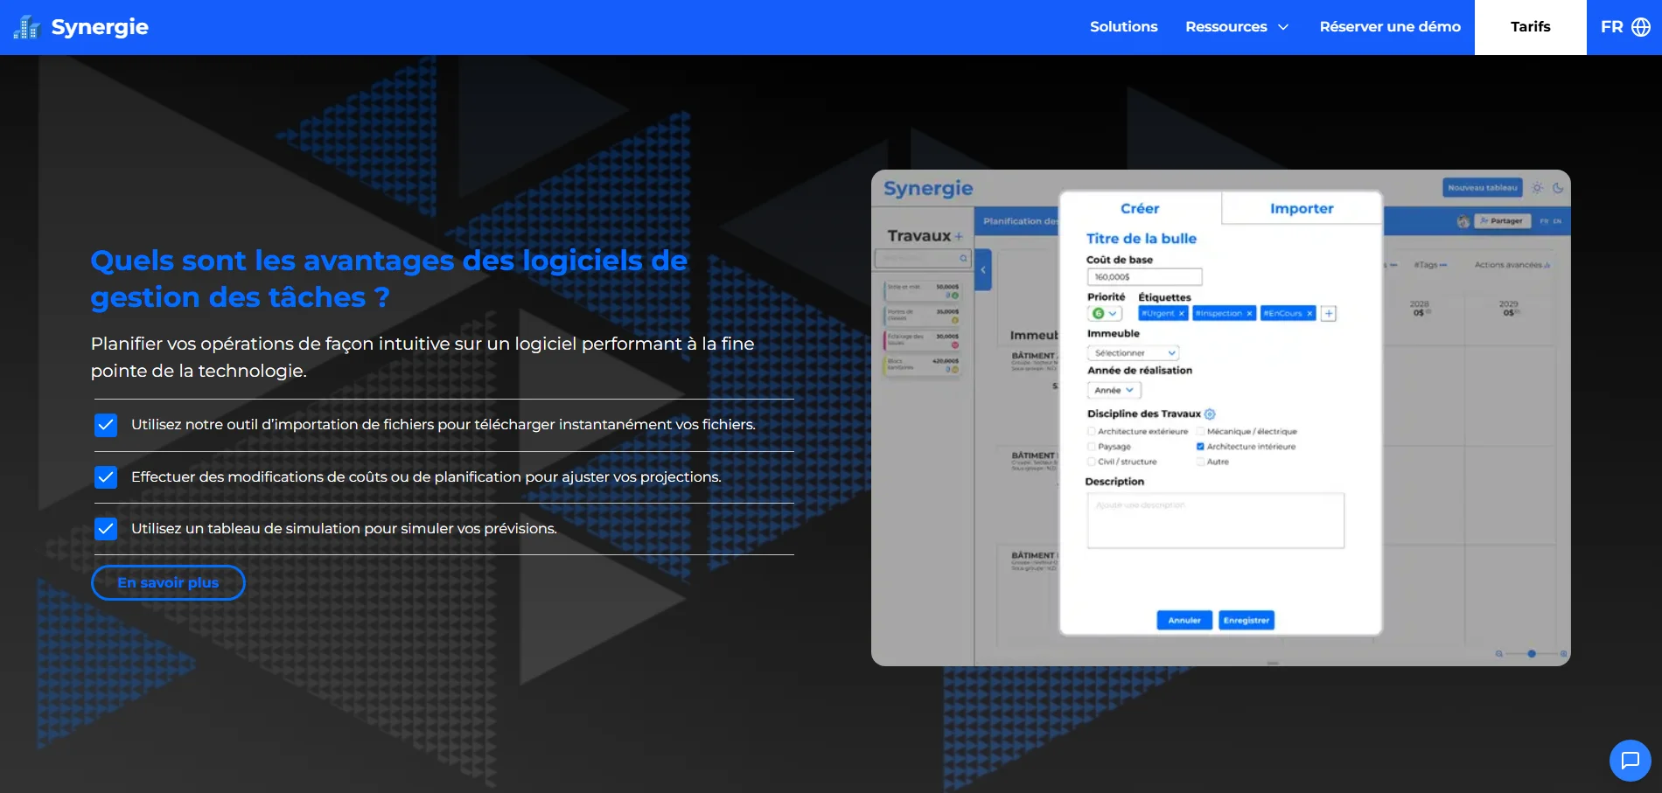Switch preview to dark mode moon icon
The image size is (1662, 793).
tap(1558, 187)
